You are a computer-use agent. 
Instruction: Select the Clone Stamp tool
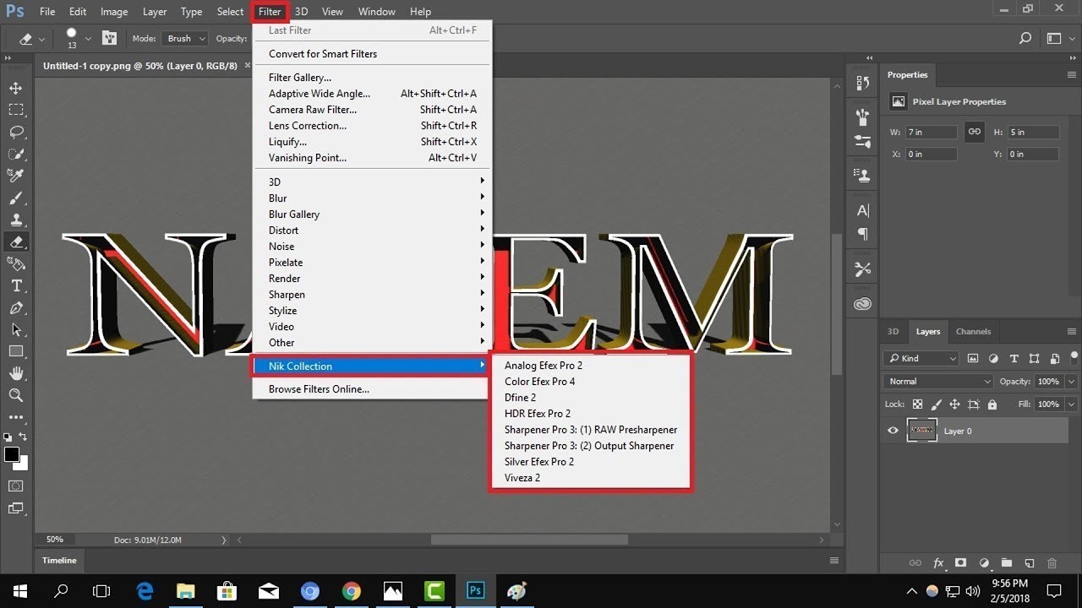[16, 220]
